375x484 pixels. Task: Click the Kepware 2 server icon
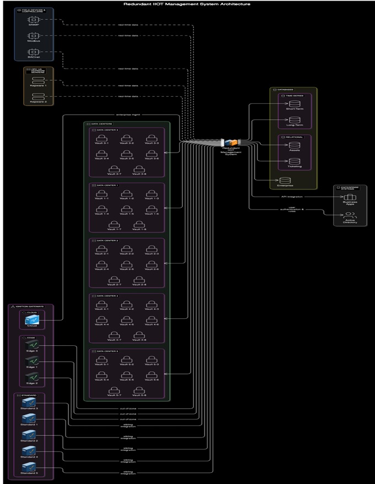pos(38,96)
